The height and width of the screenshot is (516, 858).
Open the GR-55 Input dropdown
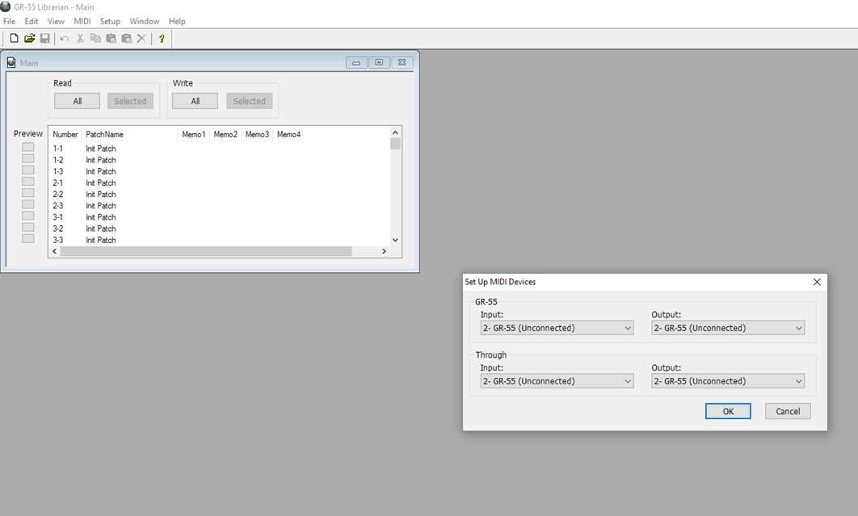pos(557,328)
